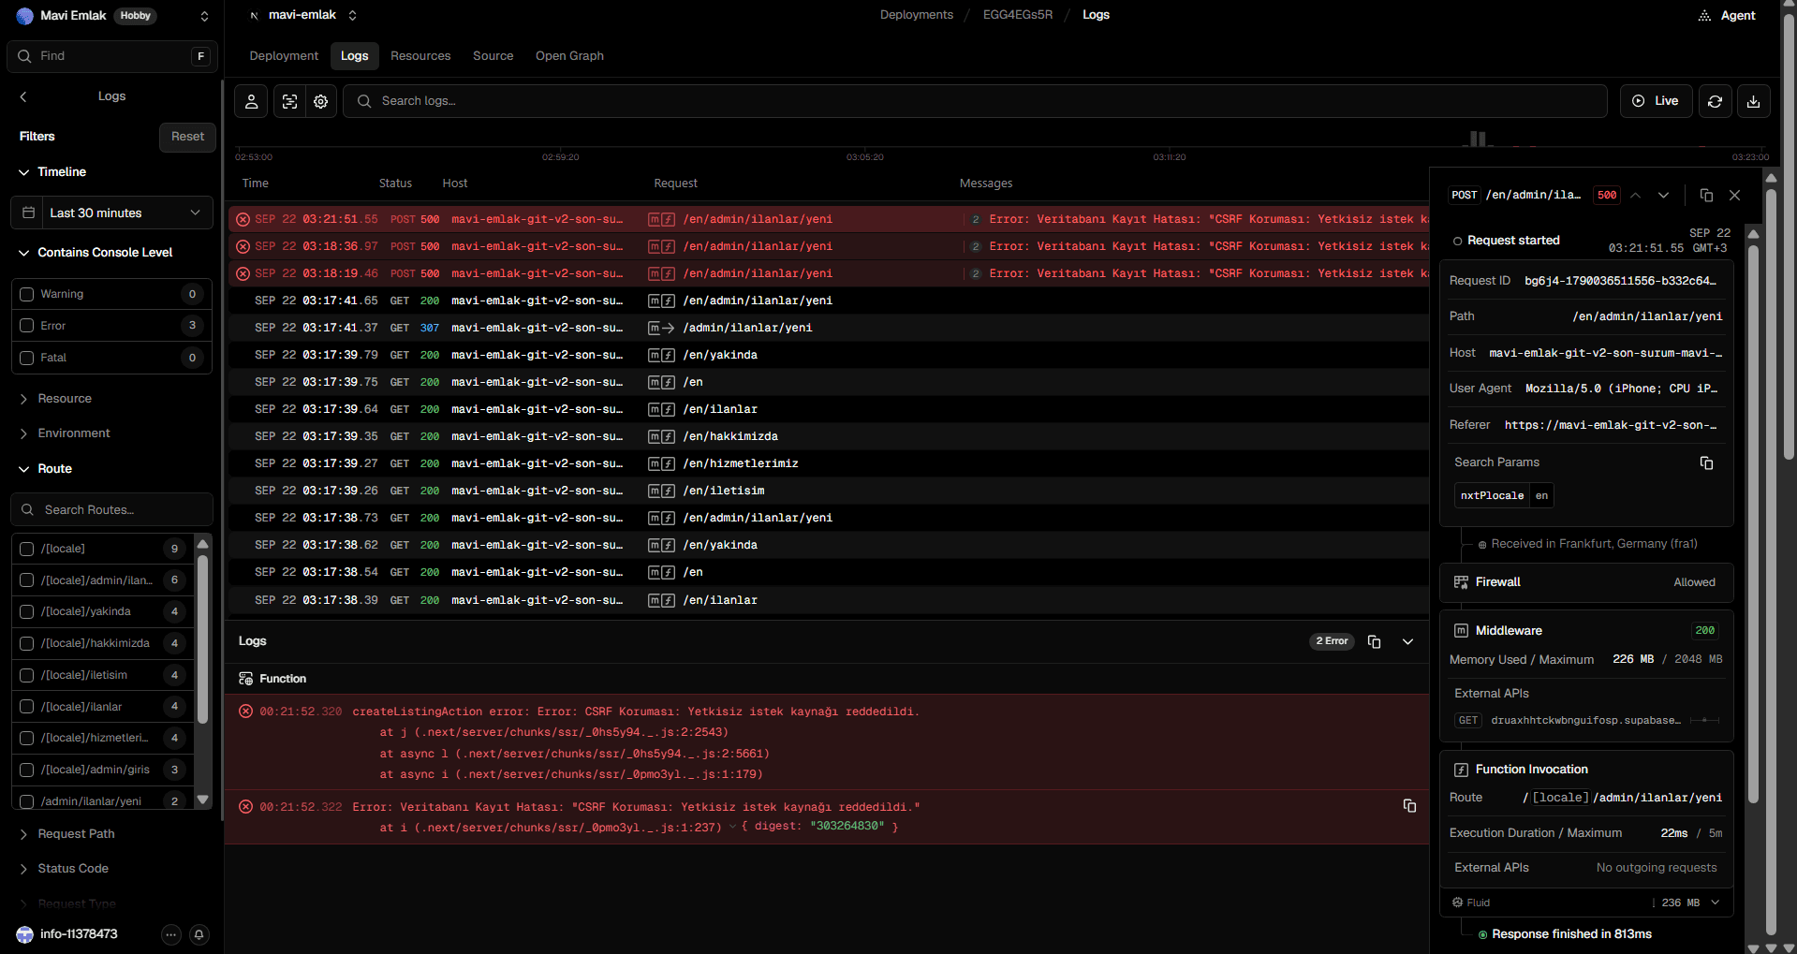Screen dimensions: 1797x954
Task: Click the refresh logs icon
Action: [x=1715, y=101]
